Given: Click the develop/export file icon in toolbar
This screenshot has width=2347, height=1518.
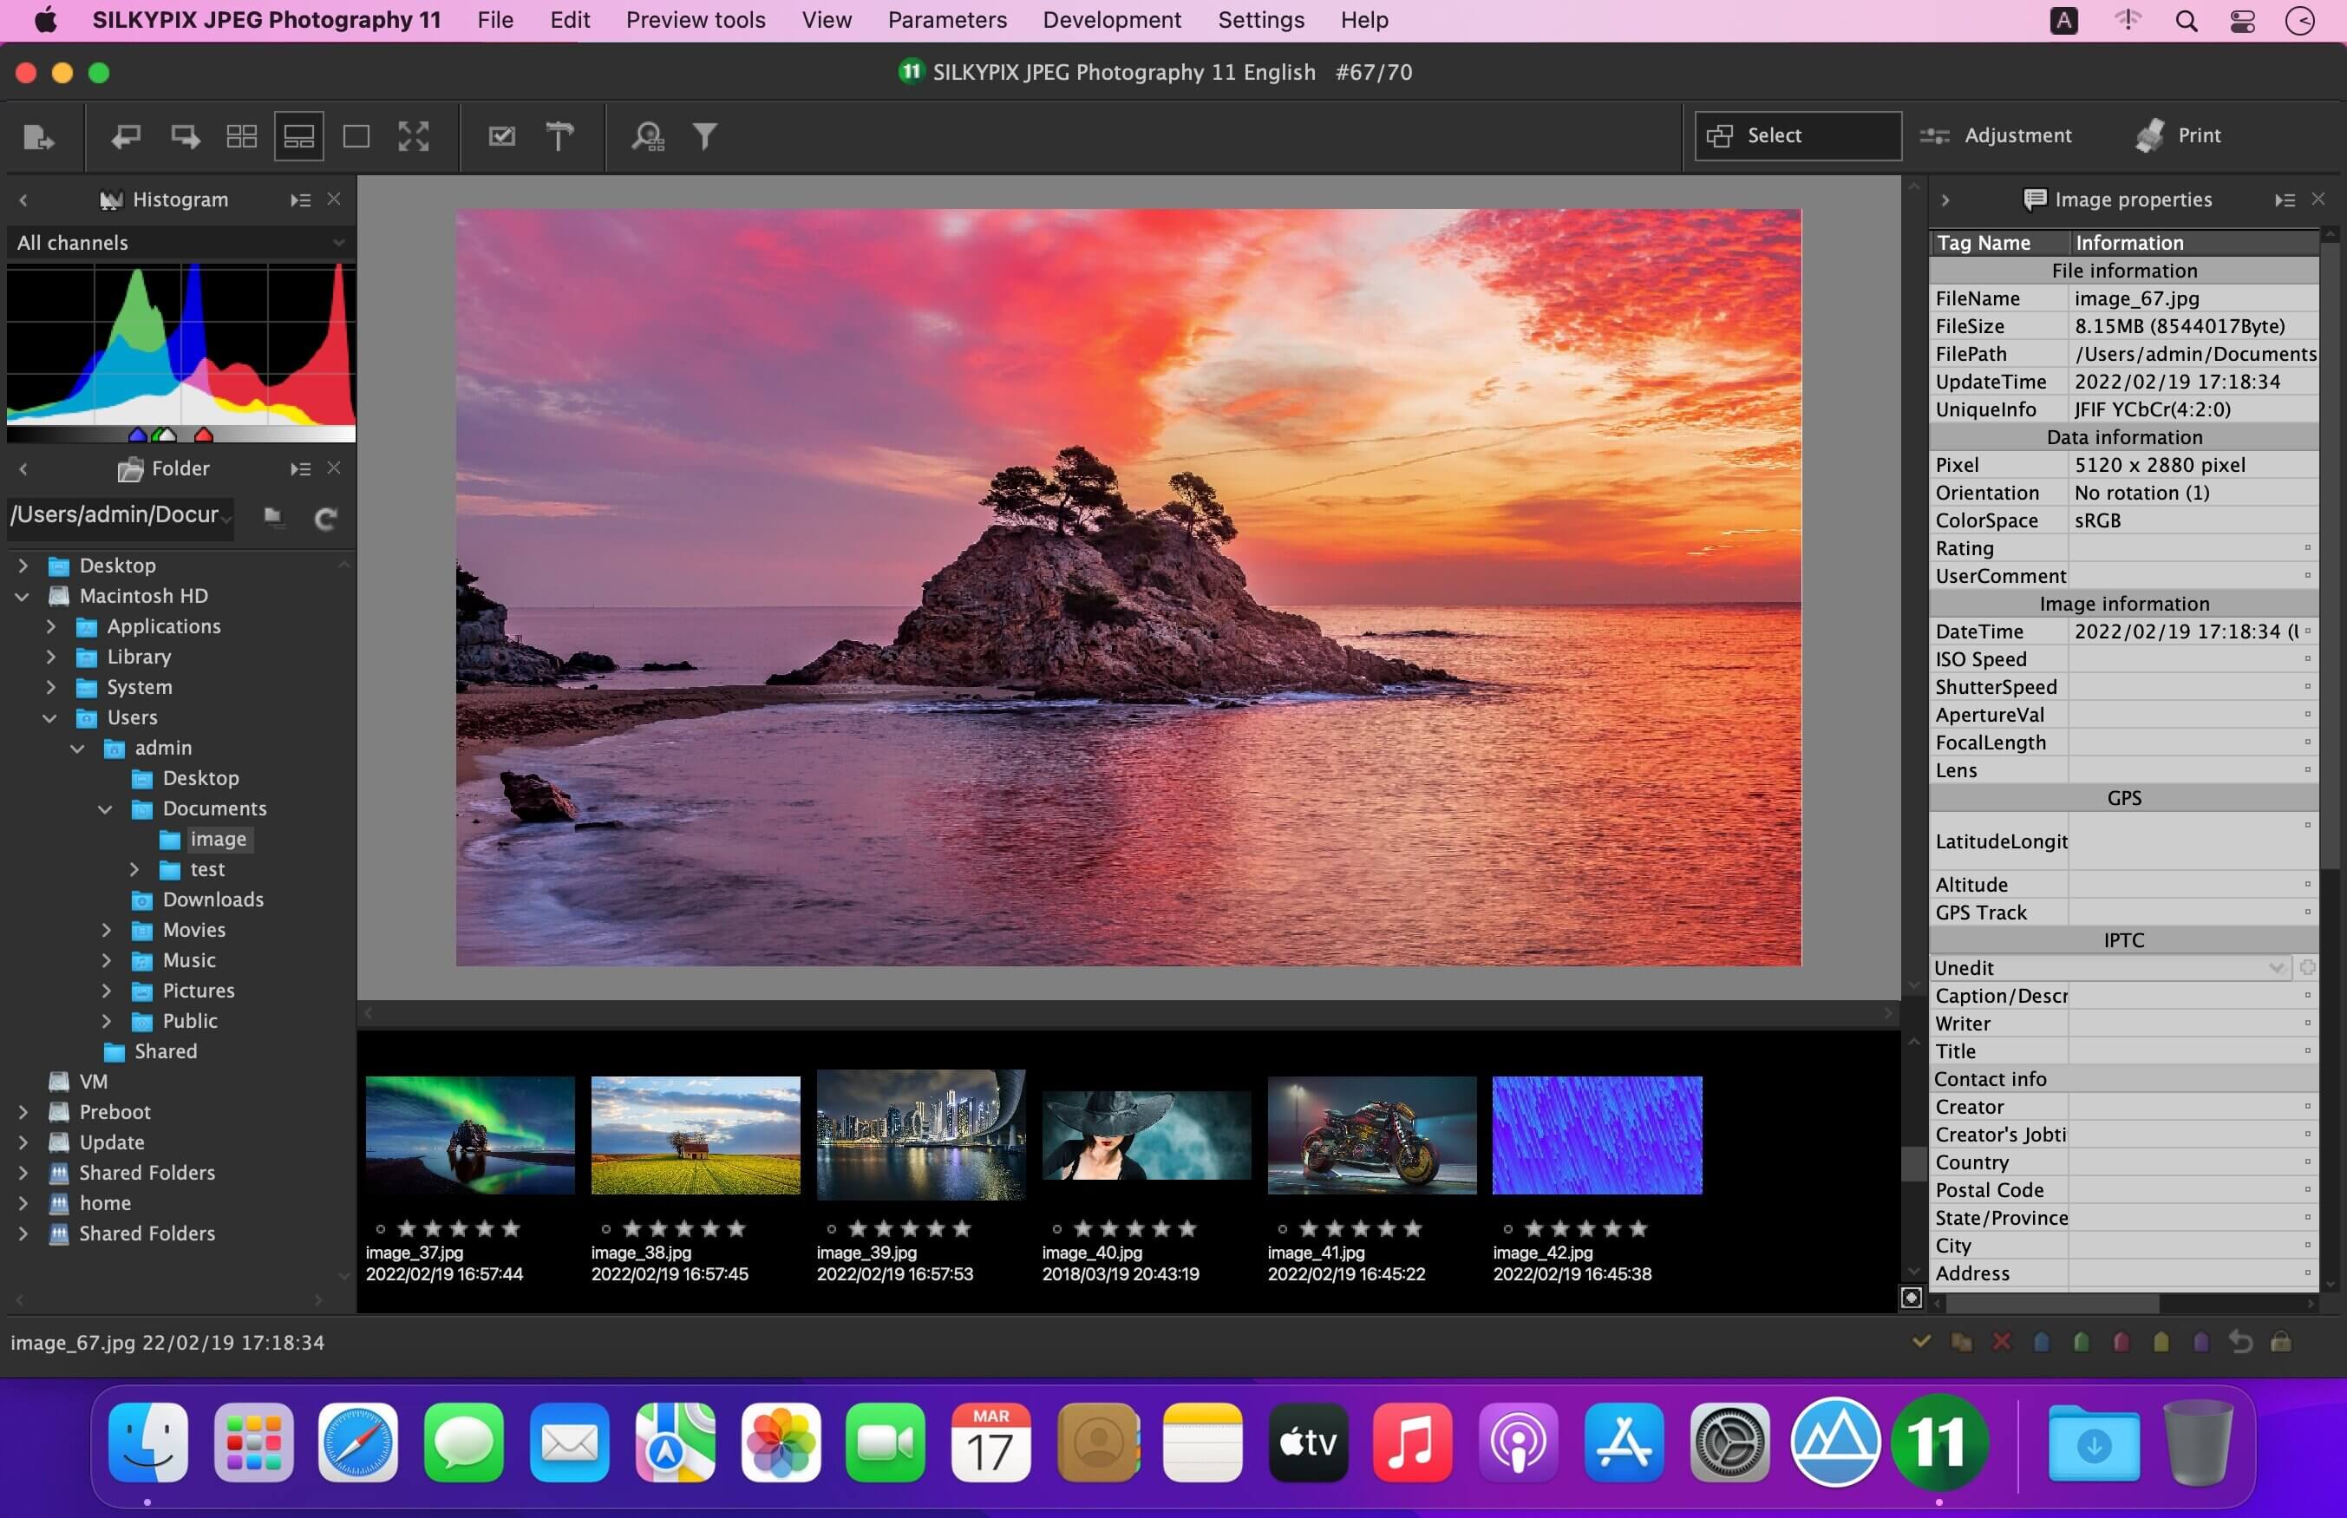Looking at the screenshot, I should point(38,136).
